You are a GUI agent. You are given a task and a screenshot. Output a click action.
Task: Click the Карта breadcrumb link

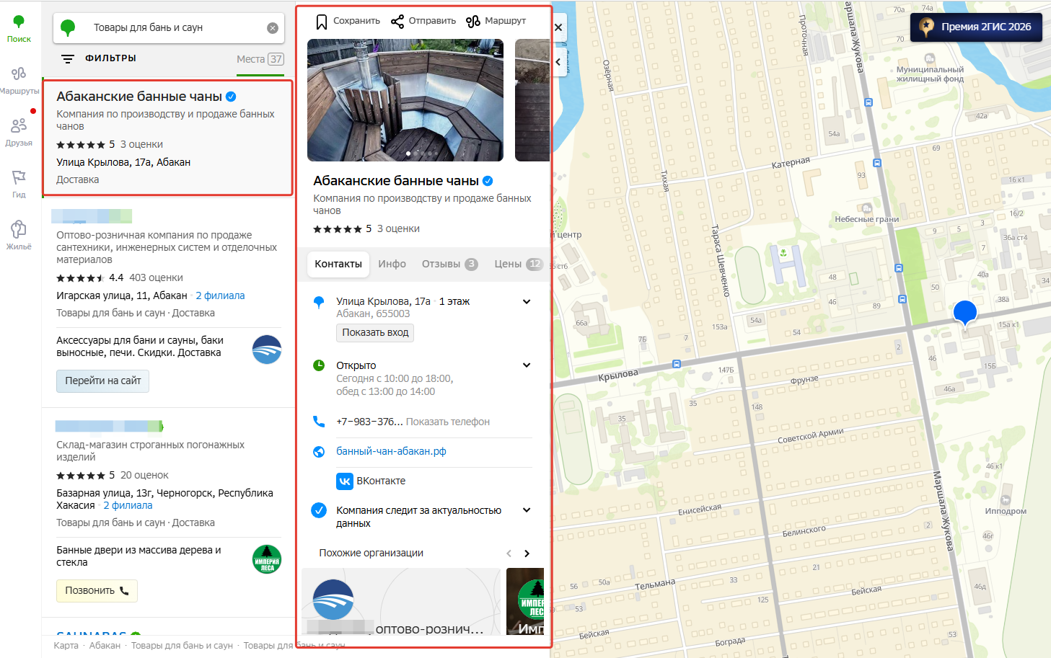click(66, 645)
